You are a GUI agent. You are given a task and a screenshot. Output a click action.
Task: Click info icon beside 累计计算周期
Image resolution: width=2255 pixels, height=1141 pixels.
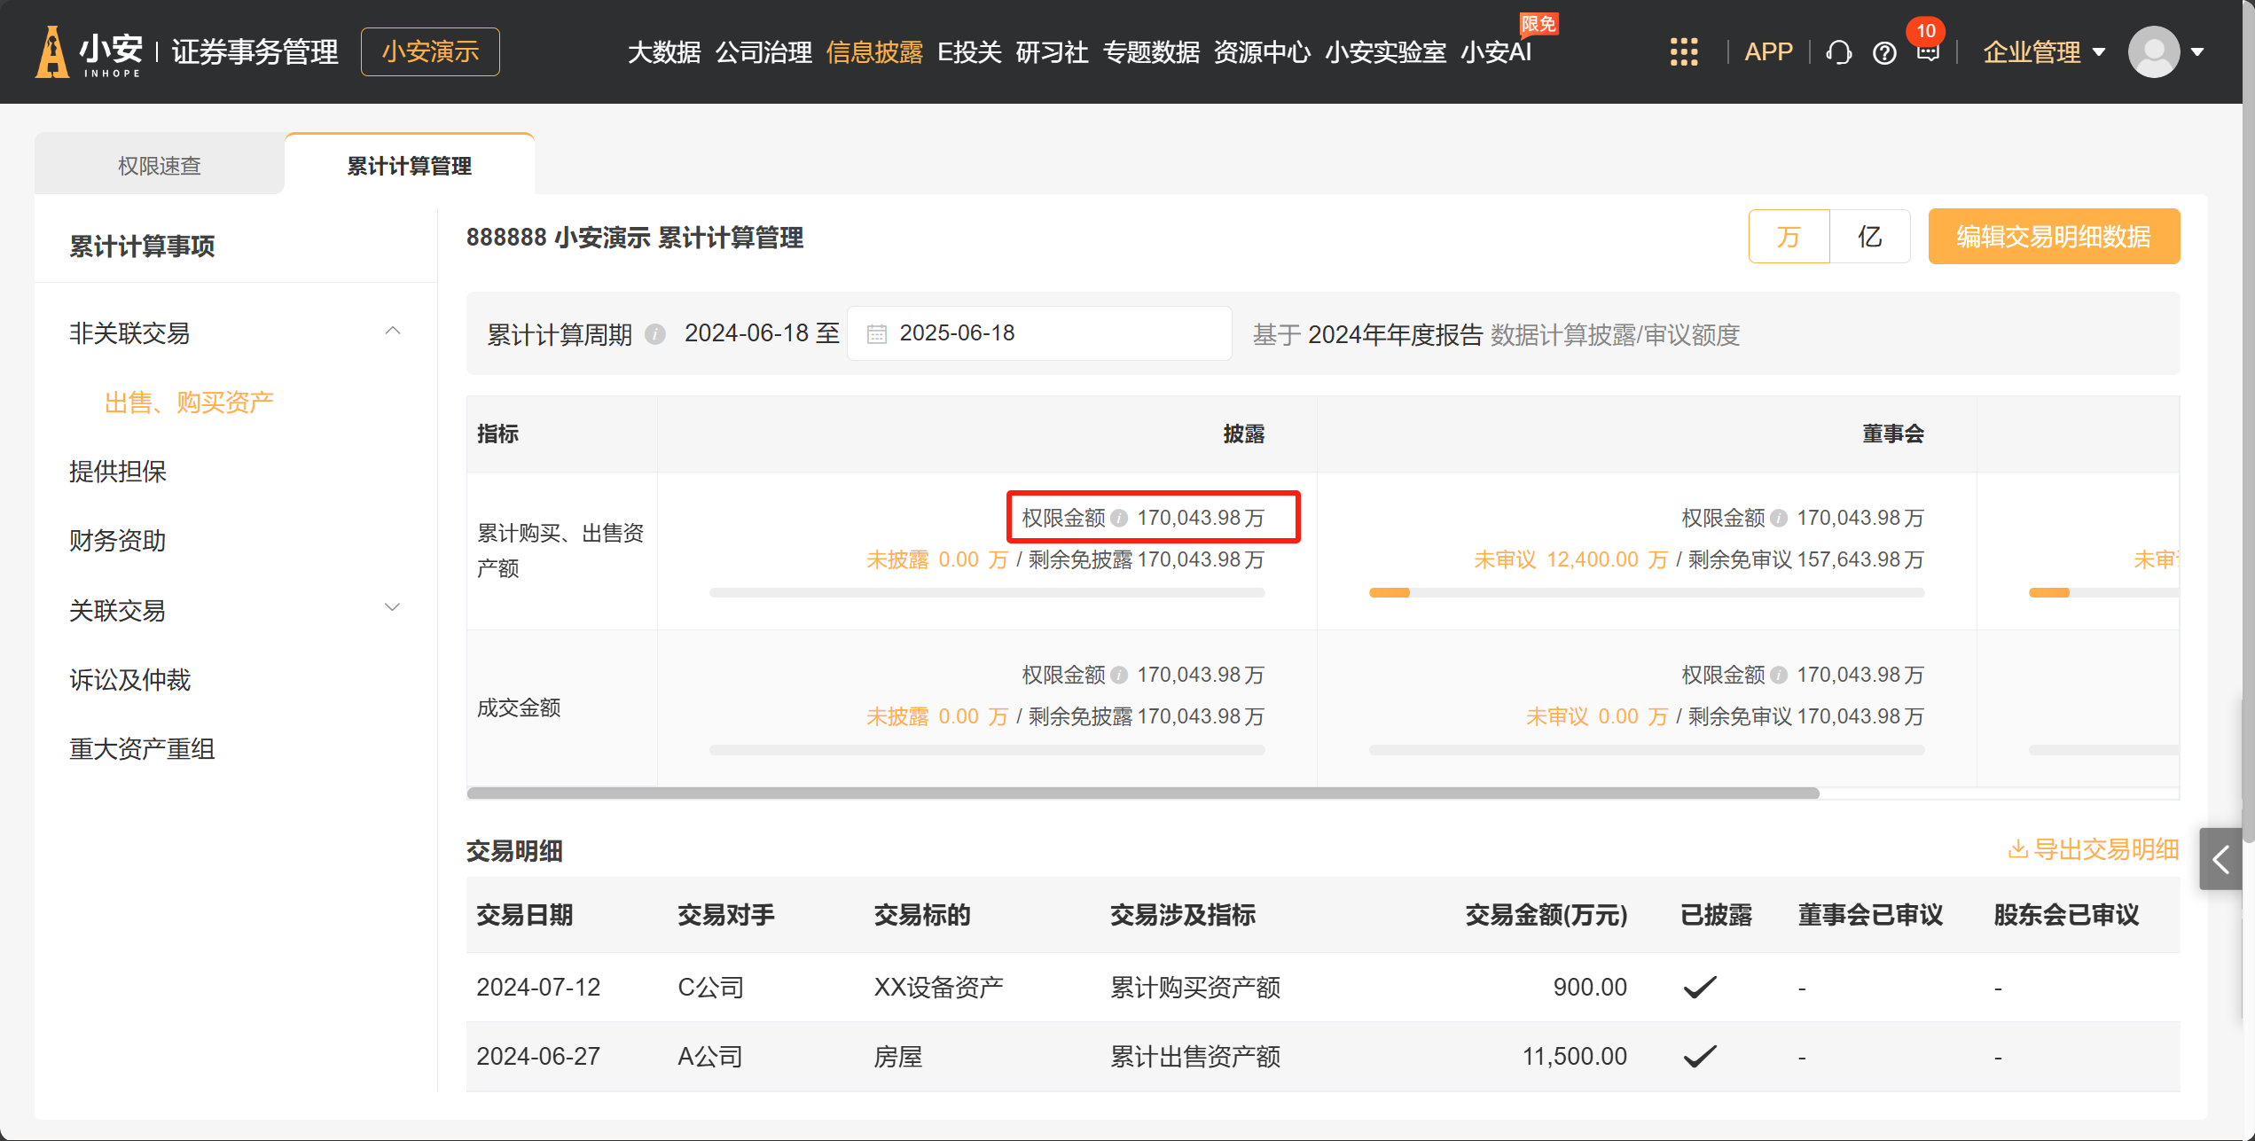[x=655, y=334]
